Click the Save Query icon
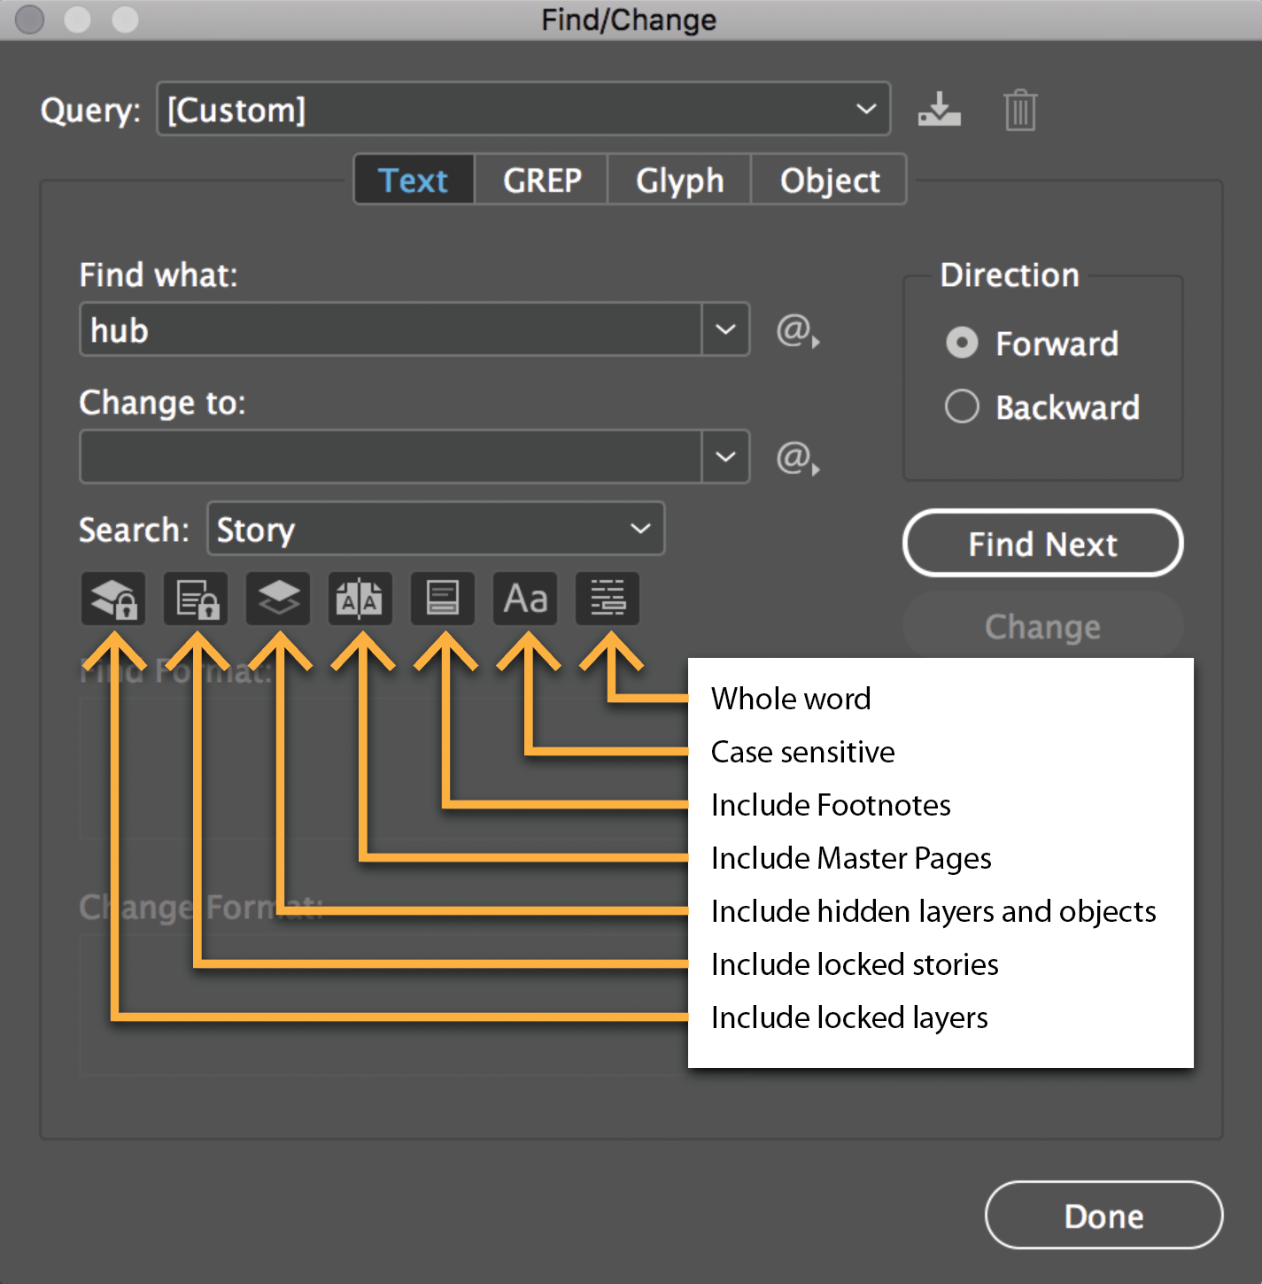Viewport: 1262px width, 1284px height. (940, 110)
